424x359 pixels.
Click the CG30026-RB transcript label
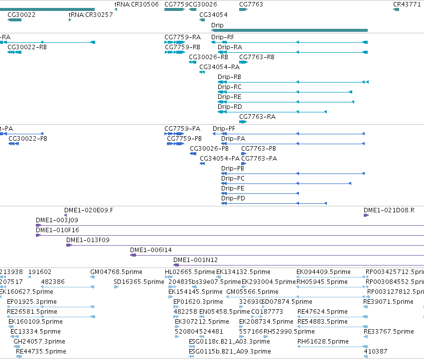pyautogui.click(x=208, y=57)
